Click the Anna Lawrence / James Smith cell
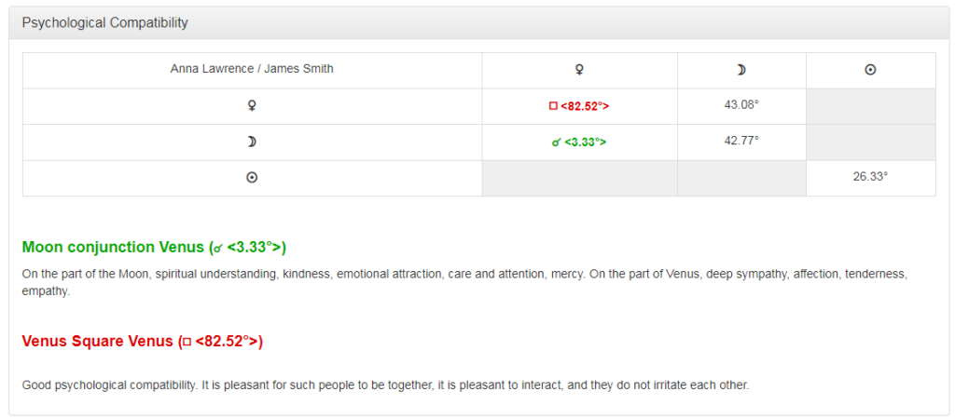Image resolution: width=955 pixels, height=419 pixels. tap(252, 69)
